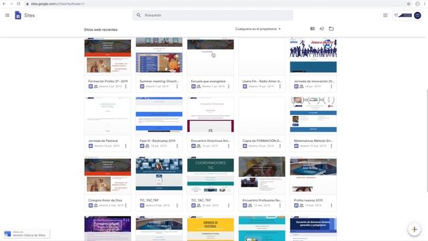Screen dimensions: 428x241
Task: Click the magnifier search icon
Action: pos(138,15)
